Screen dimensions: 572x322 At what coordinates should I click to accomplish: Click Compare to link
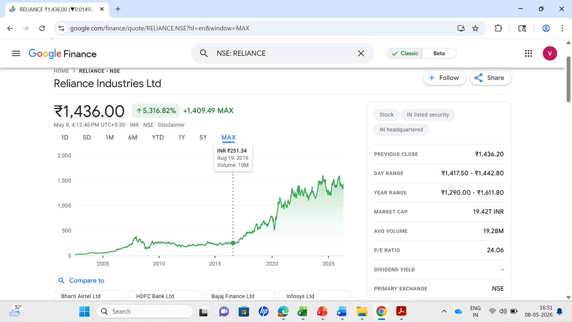click(x=81, y=280)
